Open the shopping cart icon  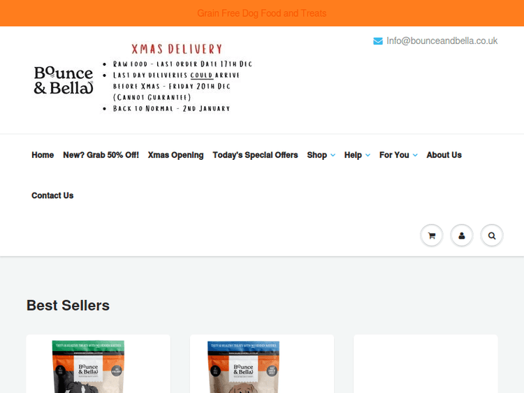(431, 236)
